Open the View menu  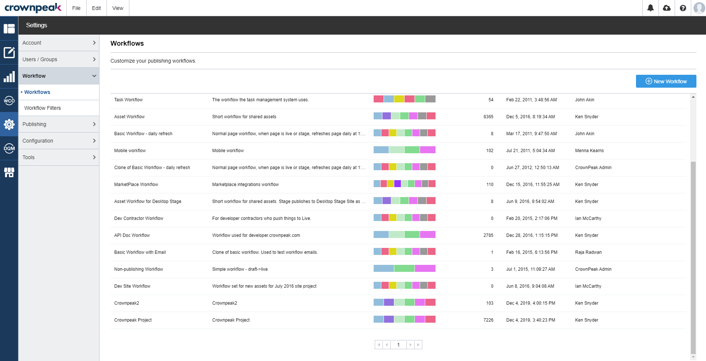point(118,8)
